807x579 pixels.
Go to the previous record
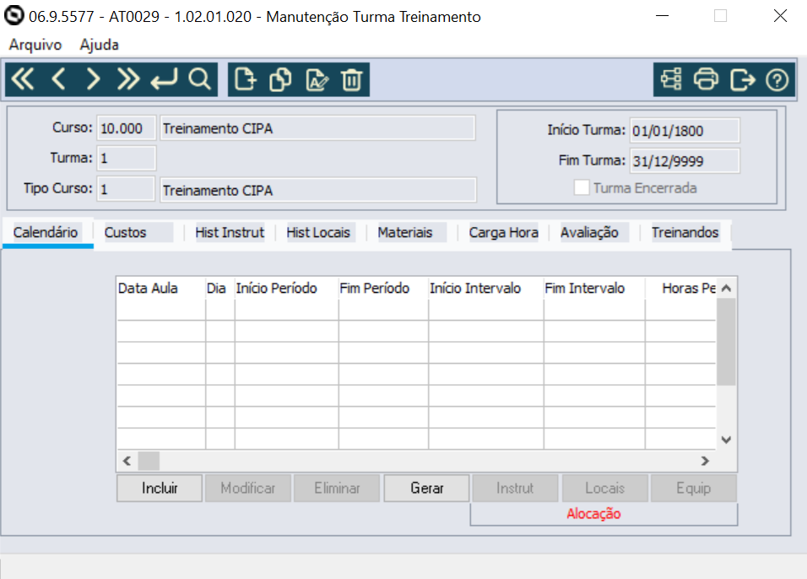[x=57, y=78]
